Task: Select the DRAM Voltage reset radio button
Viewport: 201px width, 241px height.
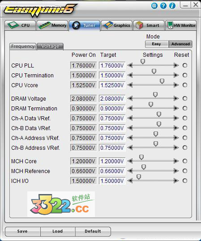Action: point(185,98)
